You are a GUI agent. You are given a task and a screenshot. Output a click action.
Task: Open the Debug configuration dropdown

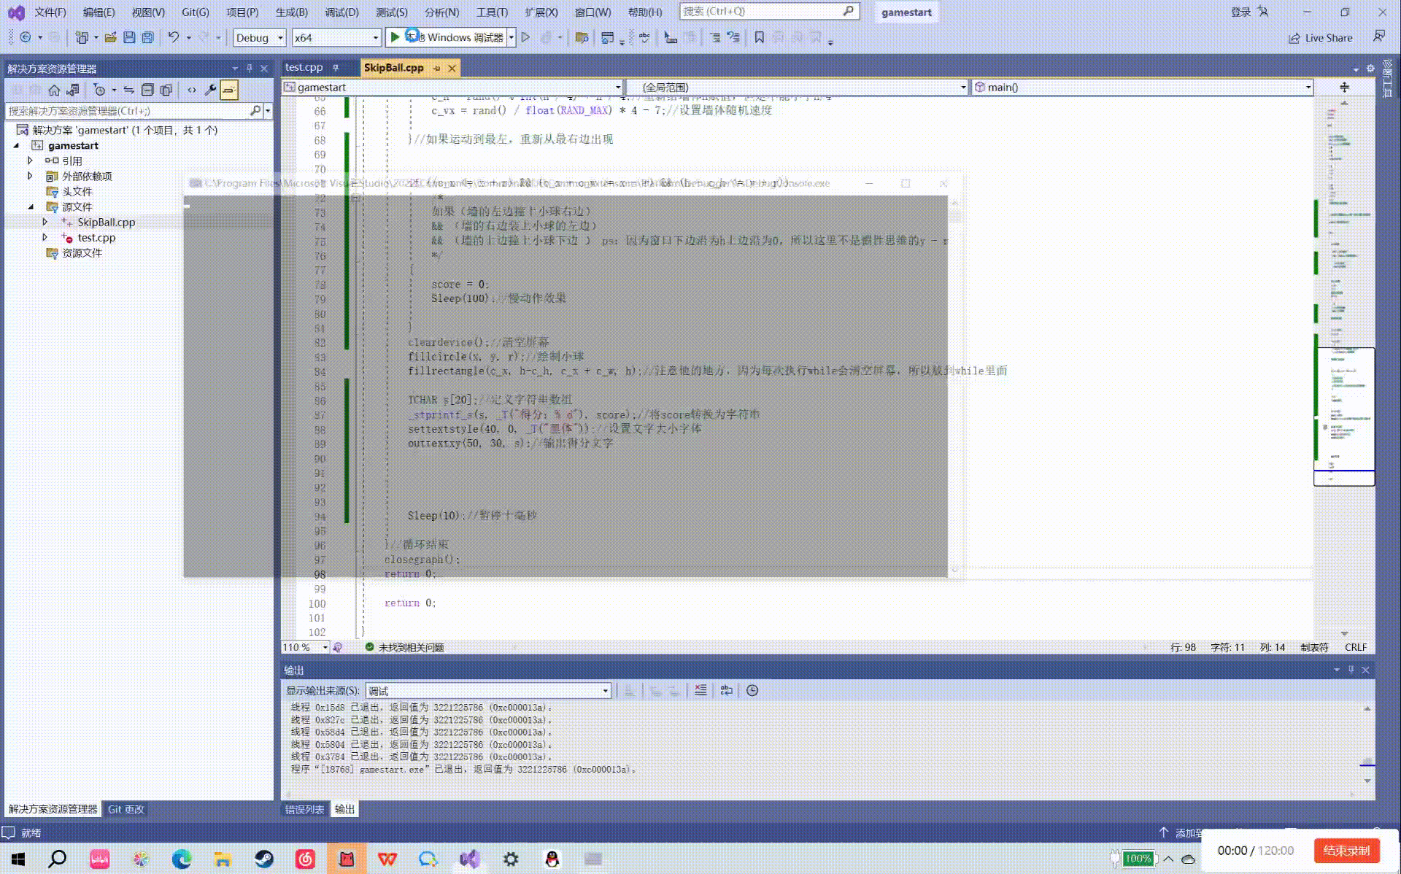pos(280,38)
